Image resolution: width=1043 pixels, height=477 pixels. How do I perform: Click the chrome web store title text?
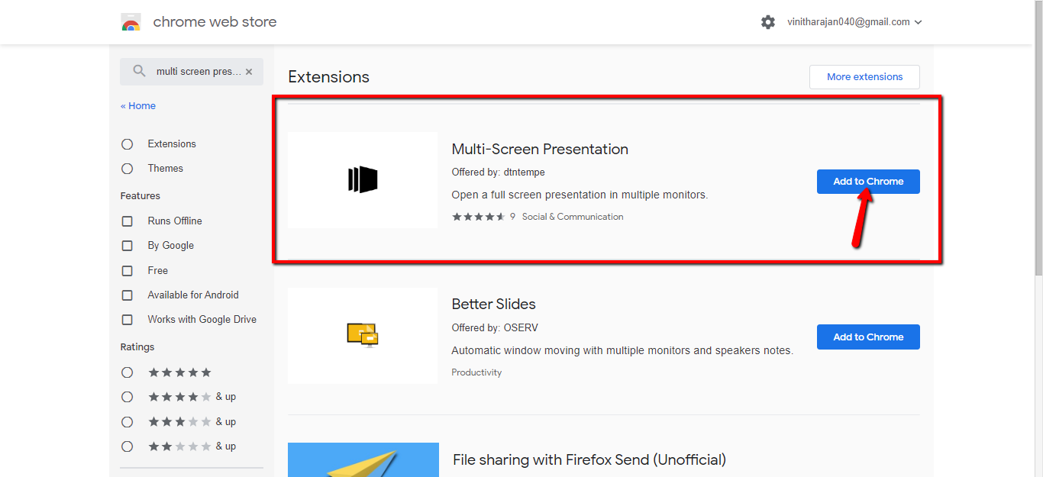click(215, 22)
